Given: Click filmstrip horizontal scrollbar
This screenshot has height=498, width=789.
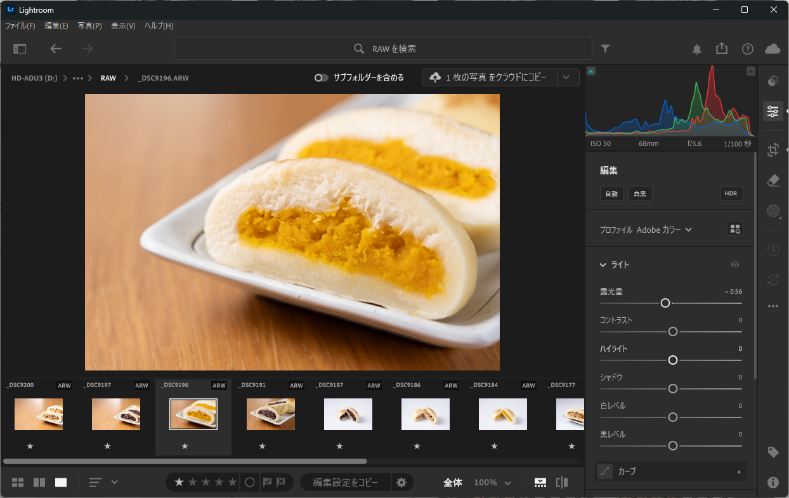Looking at the screenshot, I should click(185, 461).
